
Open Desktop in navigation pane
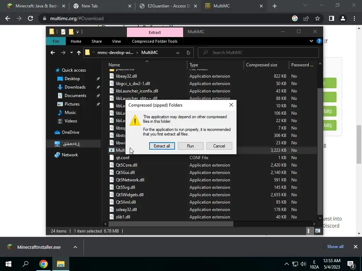click(72, 79)
